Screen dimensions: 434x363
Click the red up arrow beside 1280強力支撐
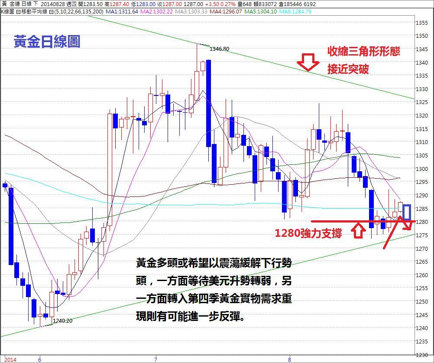[x=358, y=230]
